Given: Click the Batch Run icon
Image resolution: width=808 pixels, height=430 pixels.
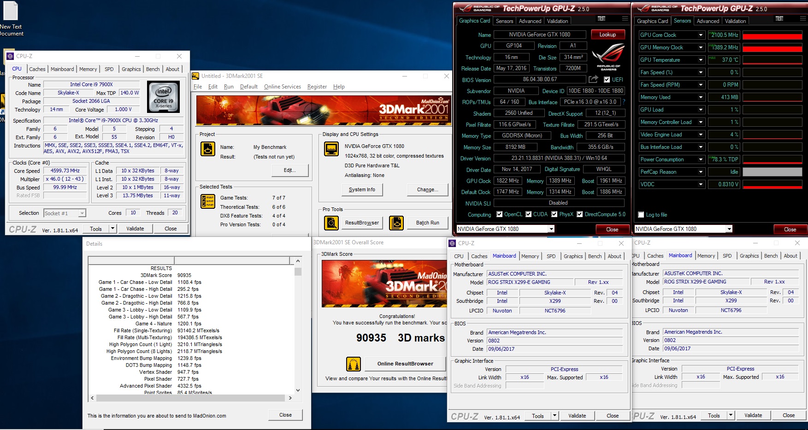Looking at the screenshot, I should [396, 223].
